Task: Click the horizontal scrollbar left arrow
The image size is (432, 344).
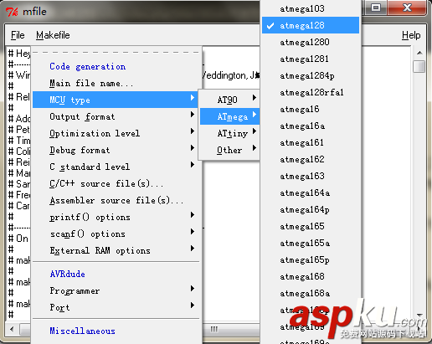Action: click(x=12, y=329)
